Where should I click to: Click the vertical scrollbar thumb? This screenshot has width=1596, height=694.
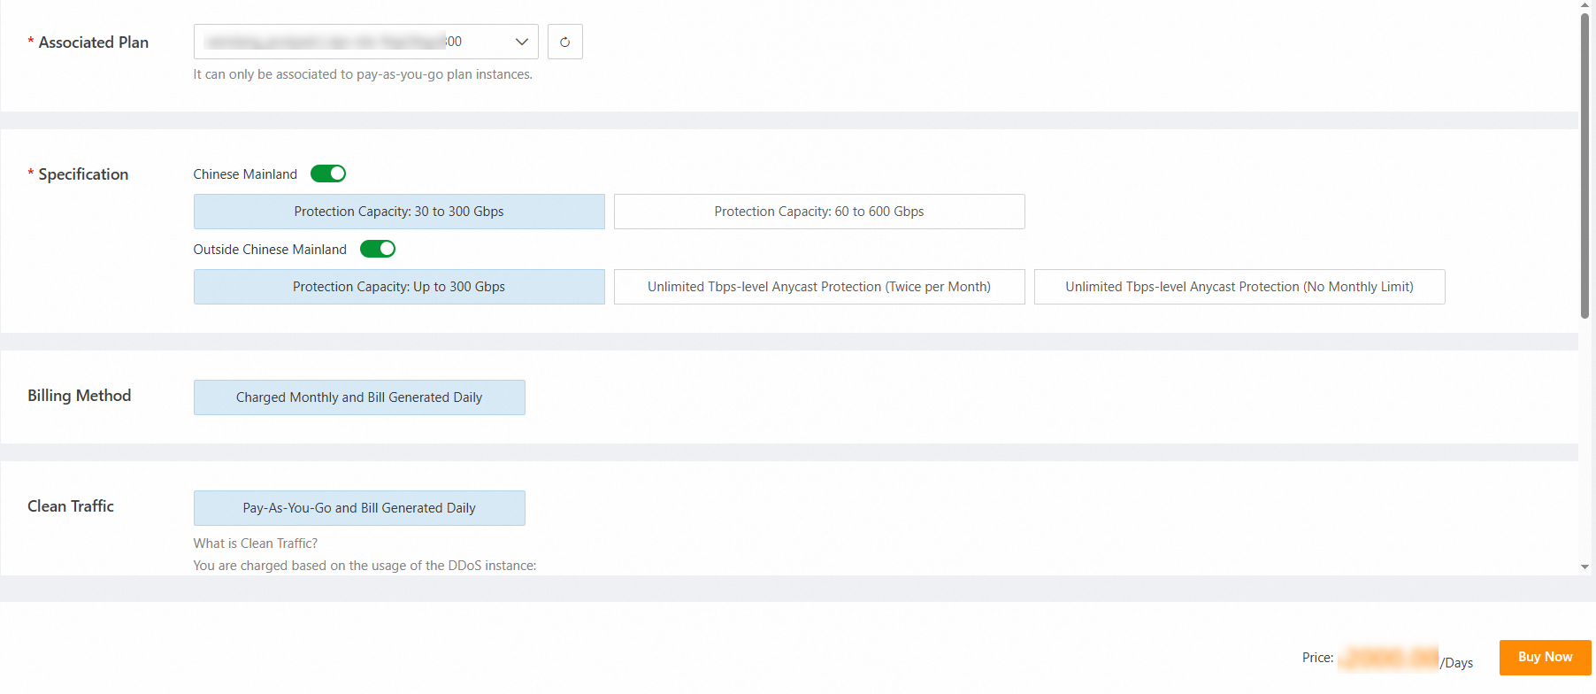pyautogui.click(x=1584, y=166)
